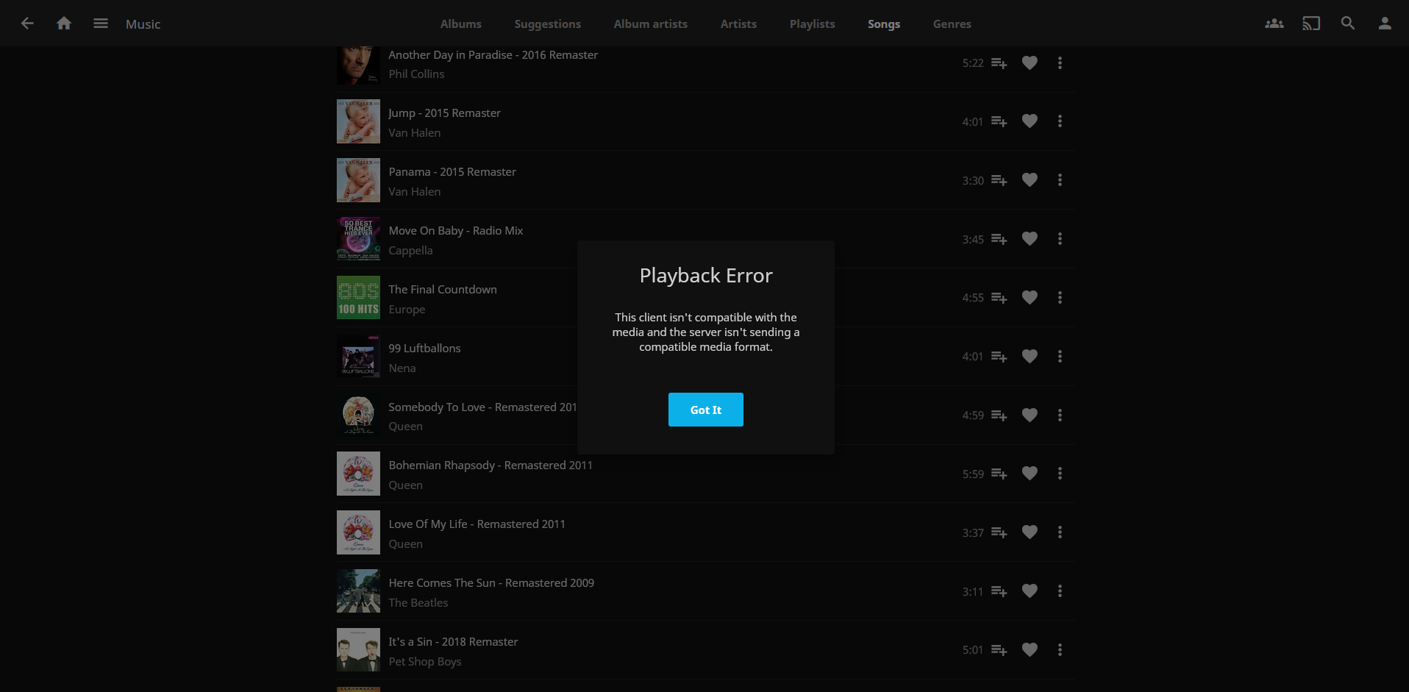Screen dimensions: 1409x692
Task: Dismiss the error with Got It button
Action: [x=705, y=410]
